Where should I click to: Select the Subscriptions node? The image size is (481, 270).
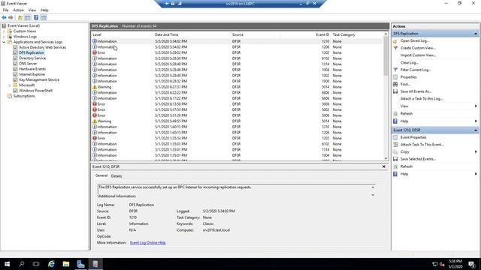coord(24,96)
